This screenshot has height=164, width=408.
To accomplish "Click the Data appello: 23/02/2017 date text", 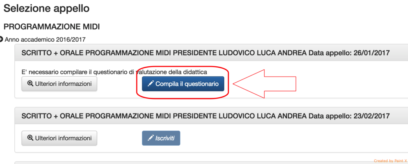I will (349, 116).
